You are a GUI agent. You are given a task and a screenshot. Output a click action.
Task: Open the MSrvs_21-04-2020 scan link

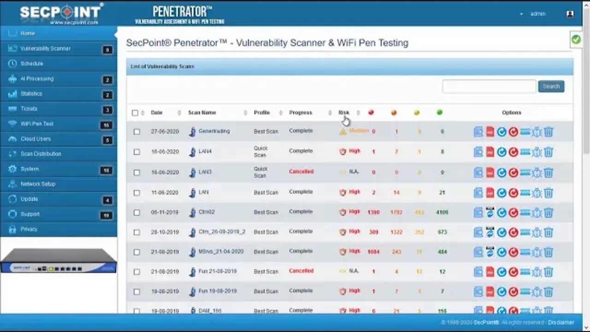click(221, 252)
